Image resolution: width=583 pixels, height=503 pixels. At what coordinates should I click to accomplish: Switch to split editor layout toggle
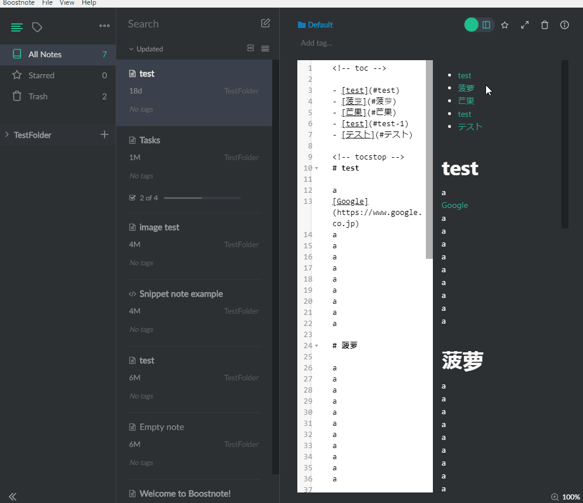coord(487,25)
